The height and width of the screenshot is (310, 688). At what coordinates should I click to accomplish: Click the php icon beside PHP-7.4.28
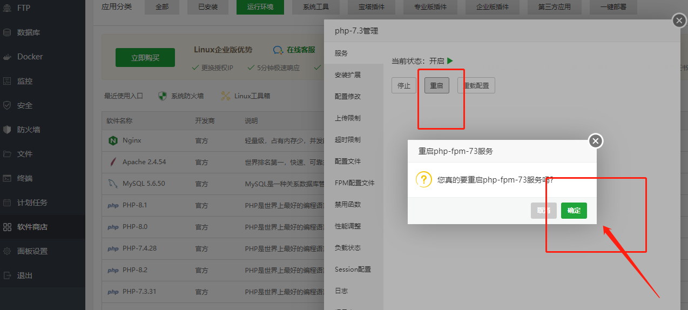pyautogui.click(x=113, y=249)
